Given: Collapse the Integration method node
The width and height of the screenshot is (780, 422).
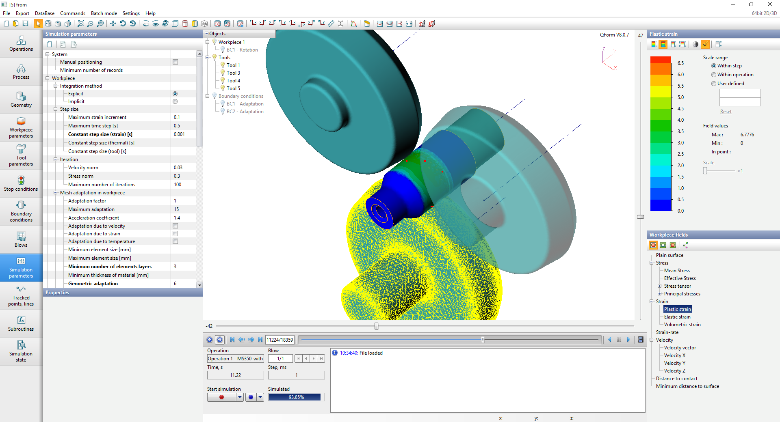Looking at the screenshot, I should [x=56, y=86].
